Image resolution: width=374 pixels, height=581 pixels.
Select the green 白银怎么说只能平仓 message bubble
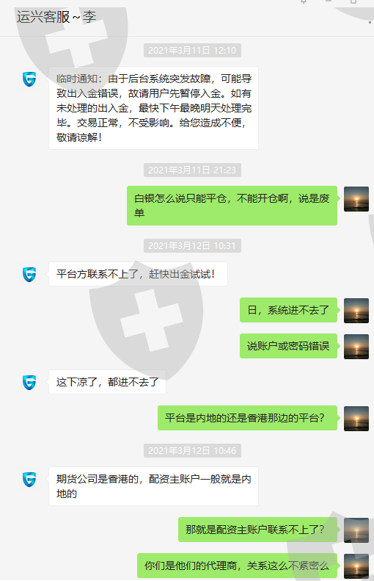(232, 206)
